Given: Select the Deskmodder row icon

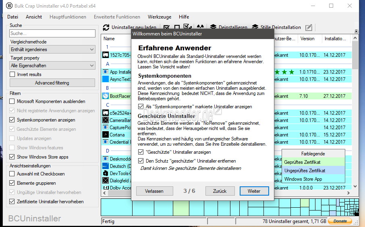Looking at the screenshot, I should point(106,159).
